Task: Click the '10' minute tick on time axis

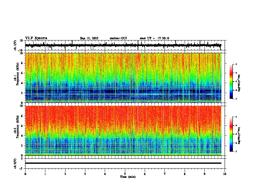Action: tap(225, 174)
